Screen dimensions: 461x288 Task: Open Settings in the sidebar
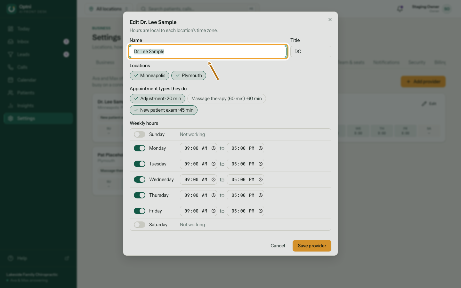tap(38, 118)
